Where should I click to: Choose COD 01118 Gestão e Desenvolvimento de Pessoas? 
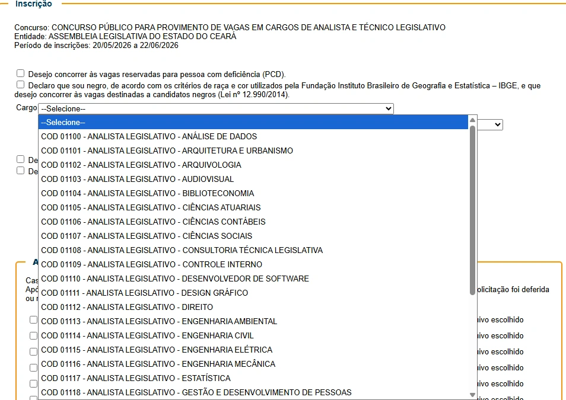(x=253, y=392)
